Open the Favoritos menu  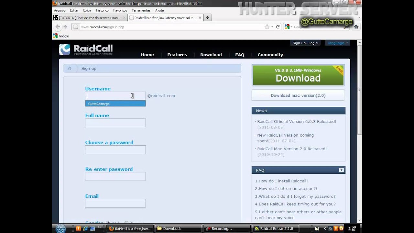click(x=120, y=10)
